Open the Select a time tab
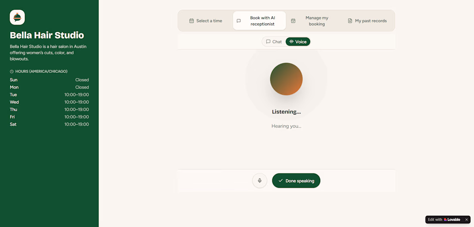Viewport: 474px width, 227px height. point(206,21)
